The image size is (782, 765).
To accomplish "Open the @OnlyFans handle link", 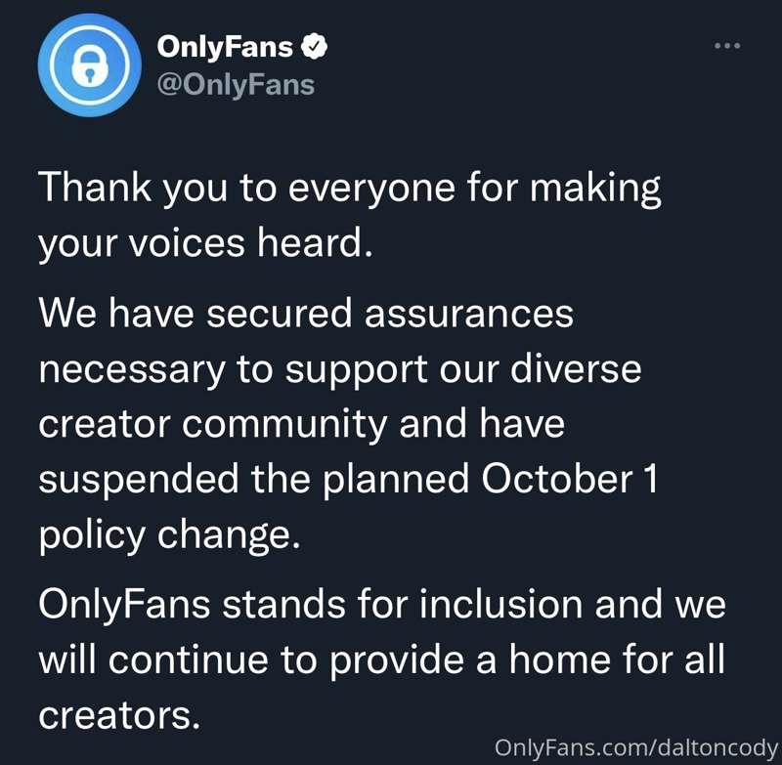I will (236, 84).
